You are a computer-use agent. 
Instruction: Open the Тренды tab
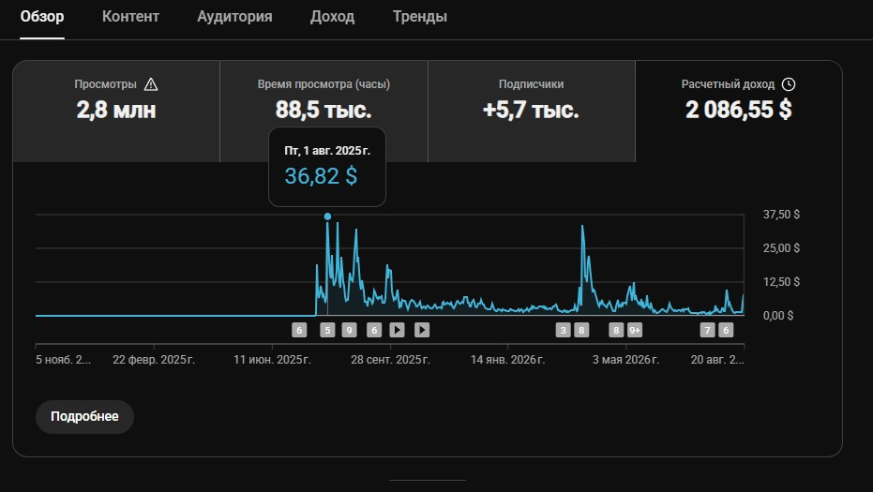pos(420,17)
